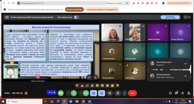The width and height of the screenshot is (194, 104).
Task: Click 'Зупинити презентацію' button
Action: [x=170, y=17]
